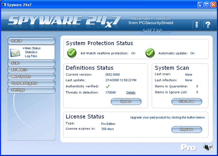218x156 pixels.
Task: Click the Upgrade license button
Action: (187, 129)
